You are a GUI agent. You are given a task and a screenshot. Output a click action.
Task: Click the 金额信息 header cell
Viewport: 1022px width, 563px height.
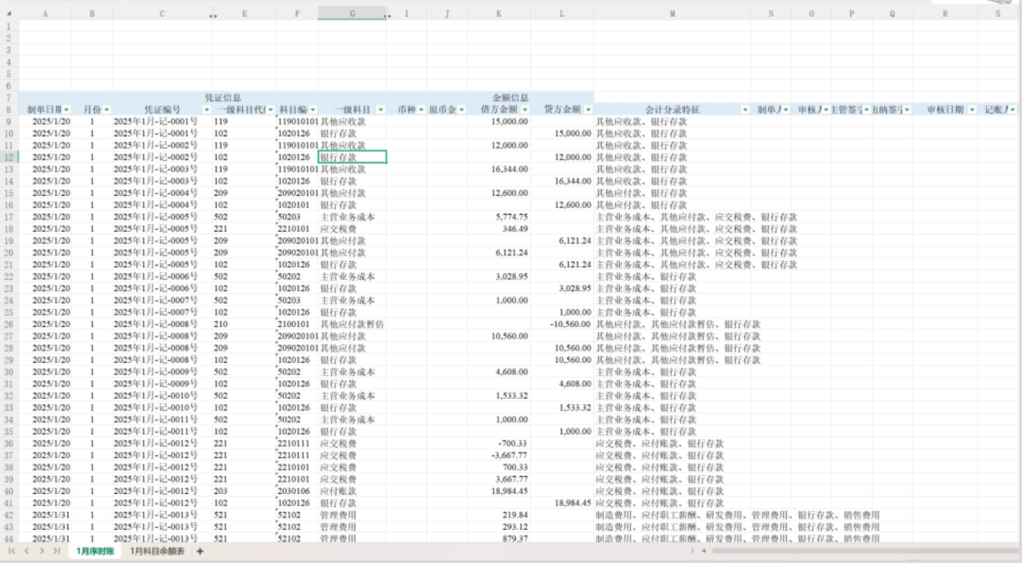(x=510, y=98)
